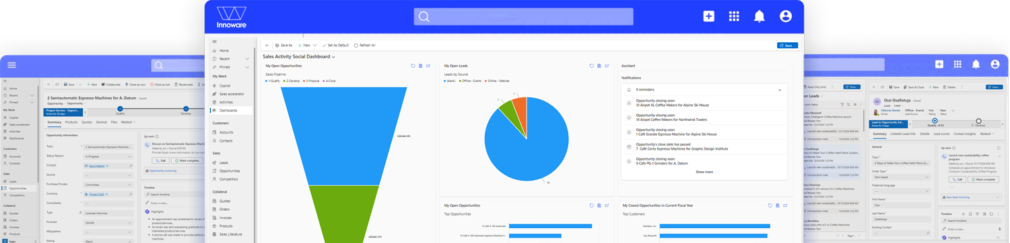1010x243 pixels.
Task: Click 1-Qualify legend swatch in Sales Pipeline
Action: 267,81
